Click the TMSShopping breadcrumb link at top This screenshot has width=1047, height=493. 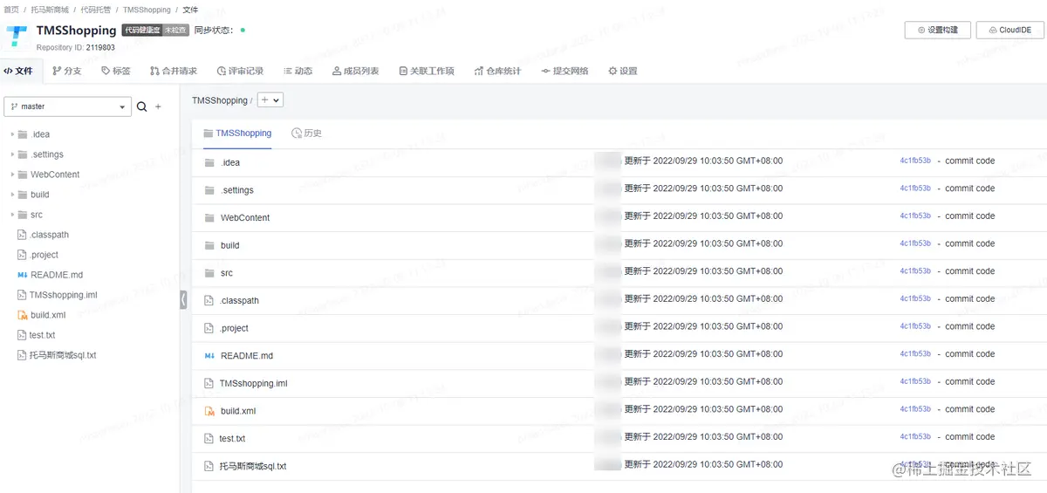click(x=147, y=10)
